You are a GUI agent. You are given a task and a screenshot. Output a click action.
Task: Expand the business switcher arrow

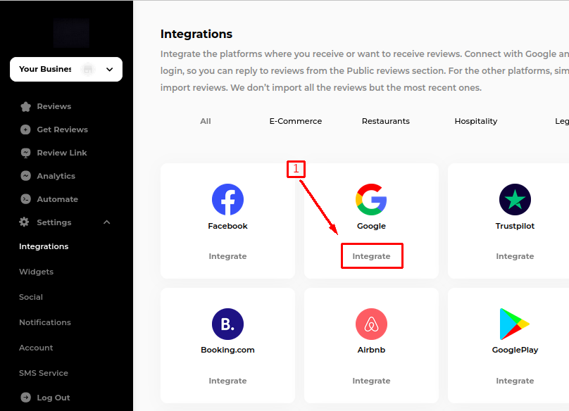click(109, 70)
